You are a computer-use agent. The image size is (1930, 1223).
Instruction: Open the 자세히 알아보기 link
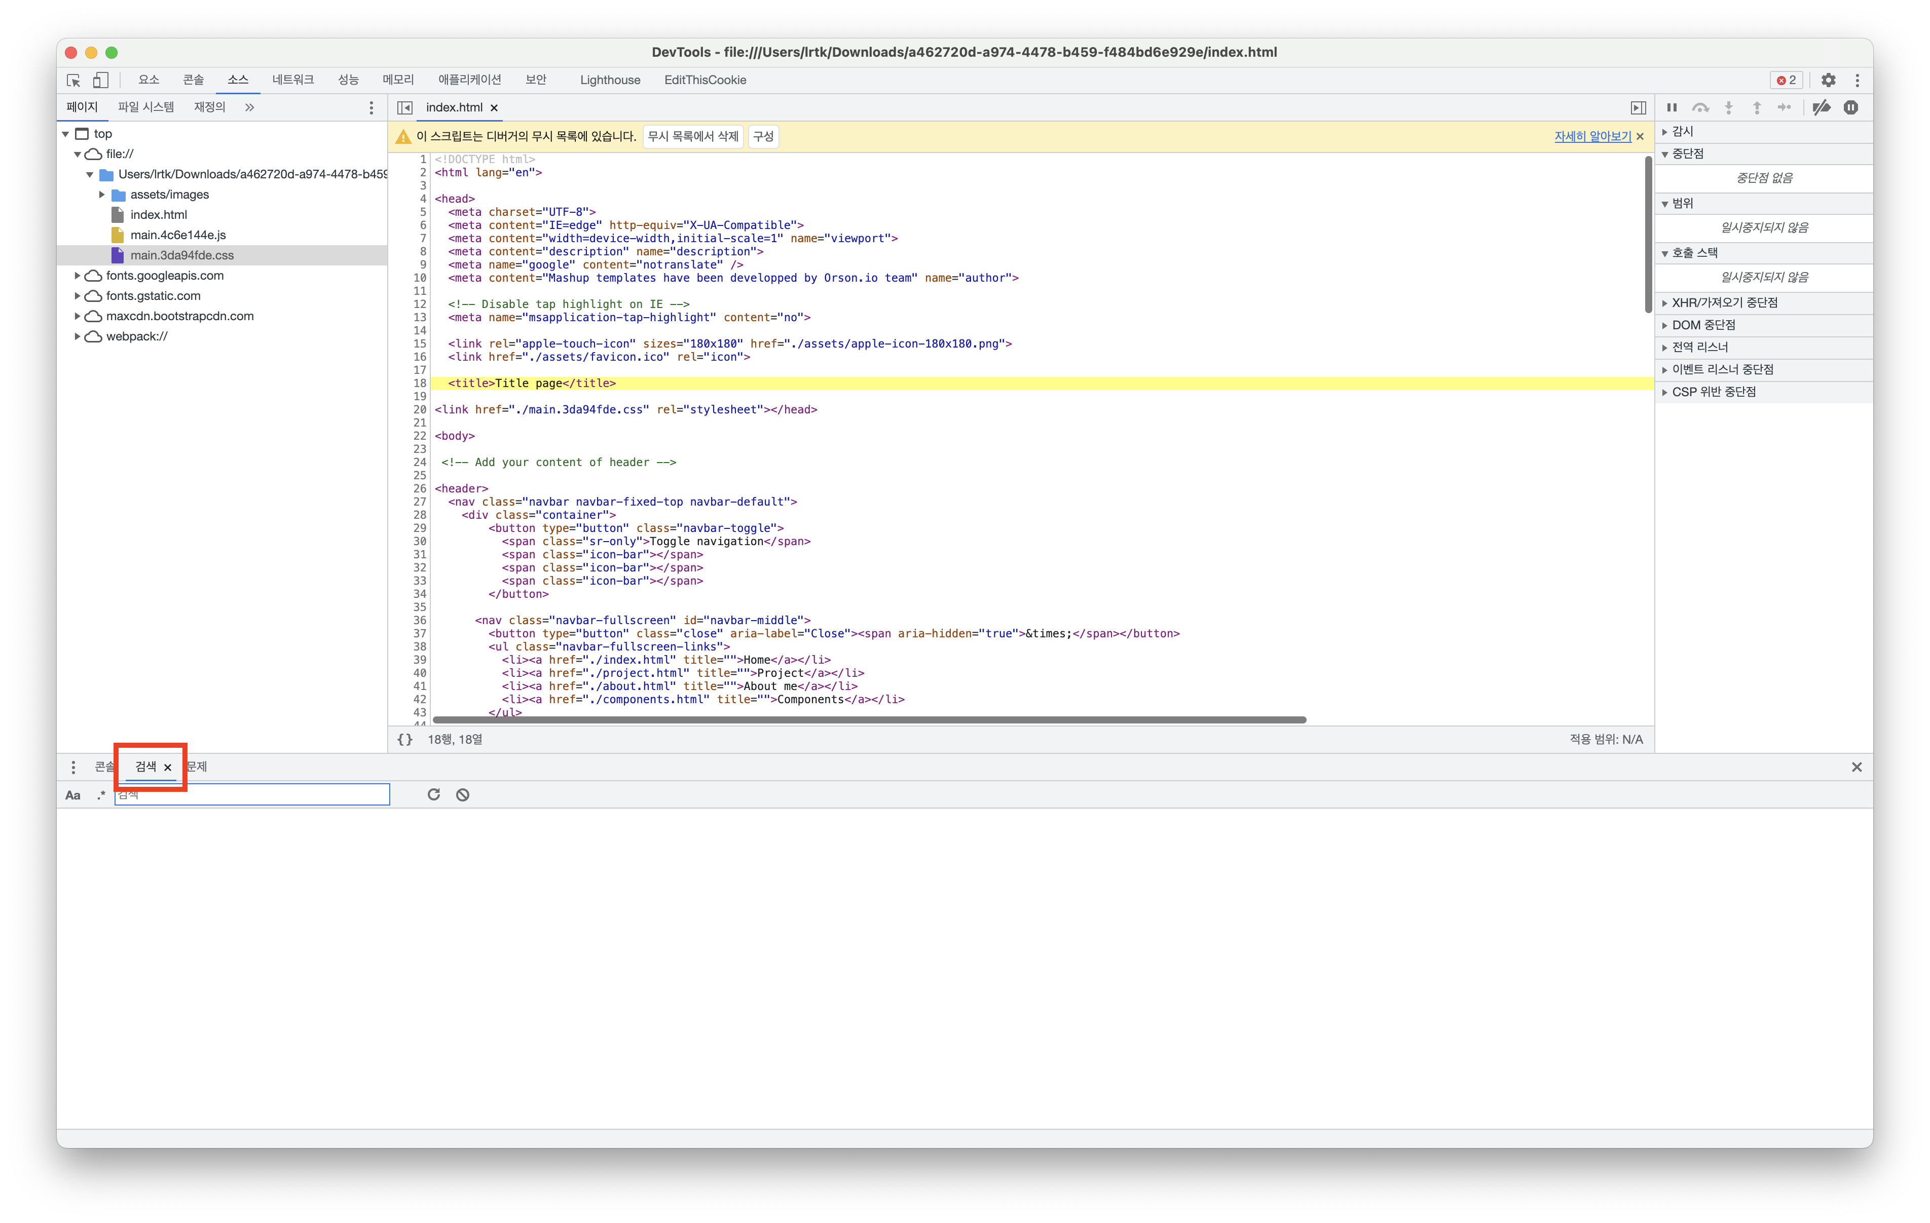click(1592, 136)
